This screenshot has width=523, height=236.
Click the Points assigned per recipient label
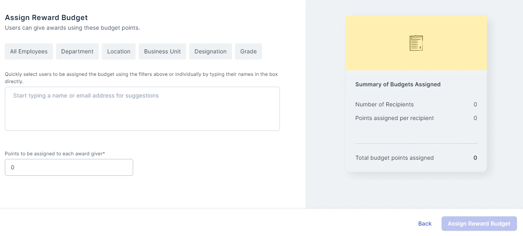395,118
